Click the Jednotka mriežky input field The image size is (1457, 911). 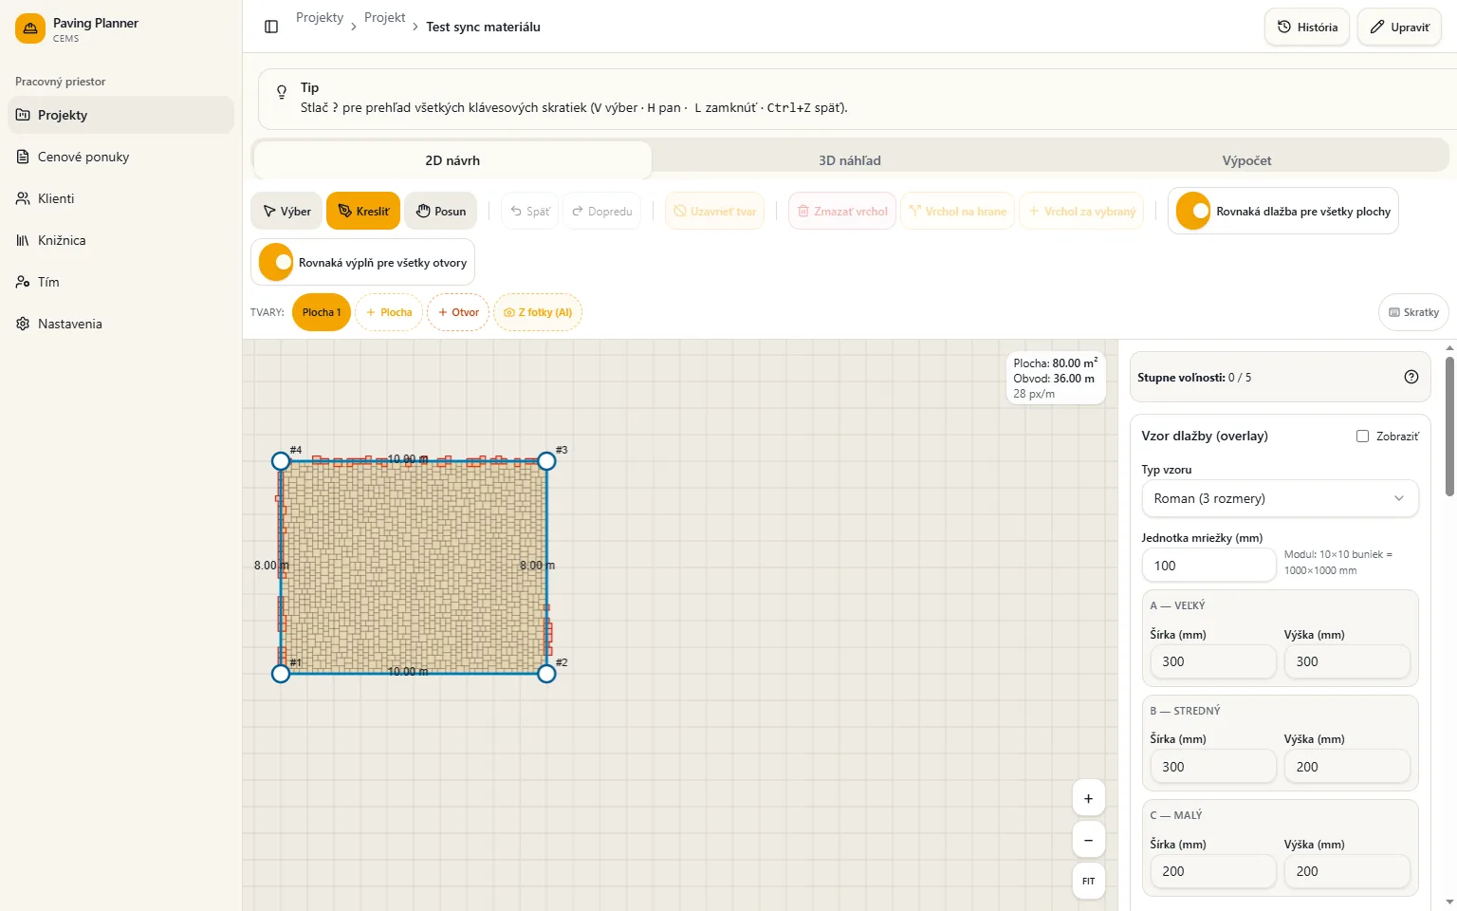coord(1208,566)
